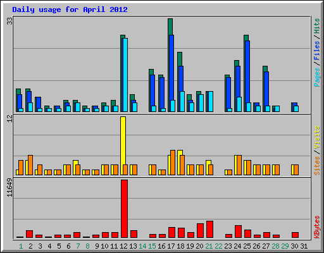Click day label "9" on the x-axis
The width and height of the screenshot is (324, 253).
(x=97, y=246)
